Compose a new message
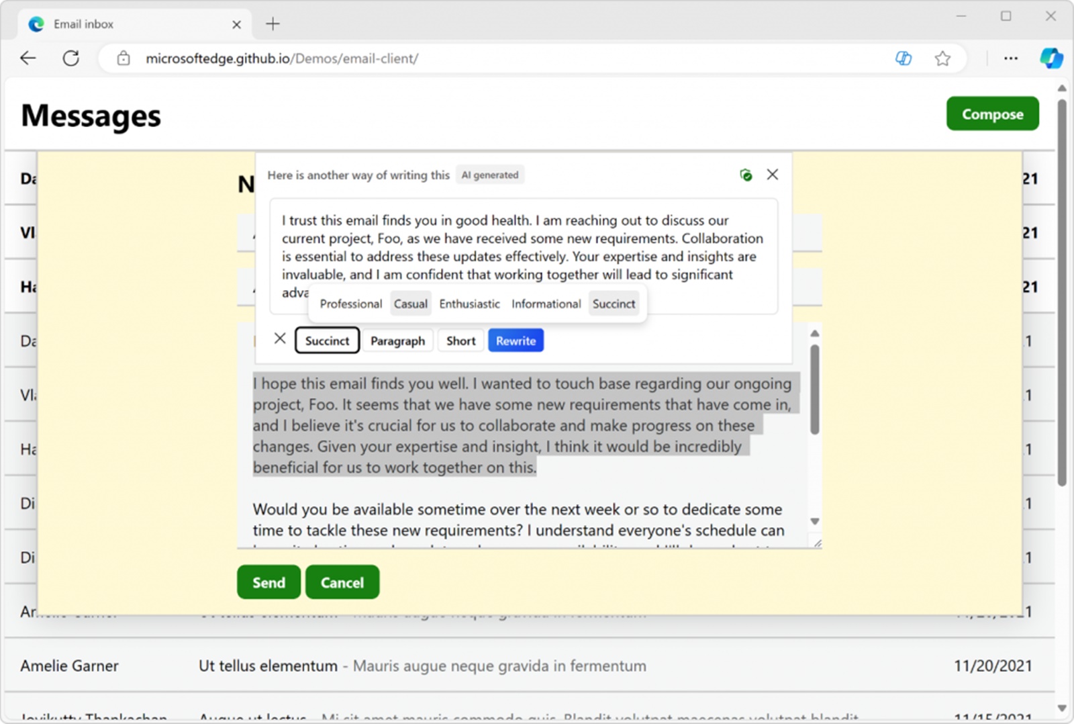The height and width of the screenshot is (724, 1074). coord(992,114)
